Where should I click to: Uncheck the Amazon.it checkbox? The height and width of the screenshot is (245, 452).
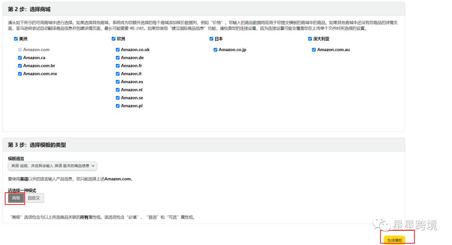click(x=117, y=74)
